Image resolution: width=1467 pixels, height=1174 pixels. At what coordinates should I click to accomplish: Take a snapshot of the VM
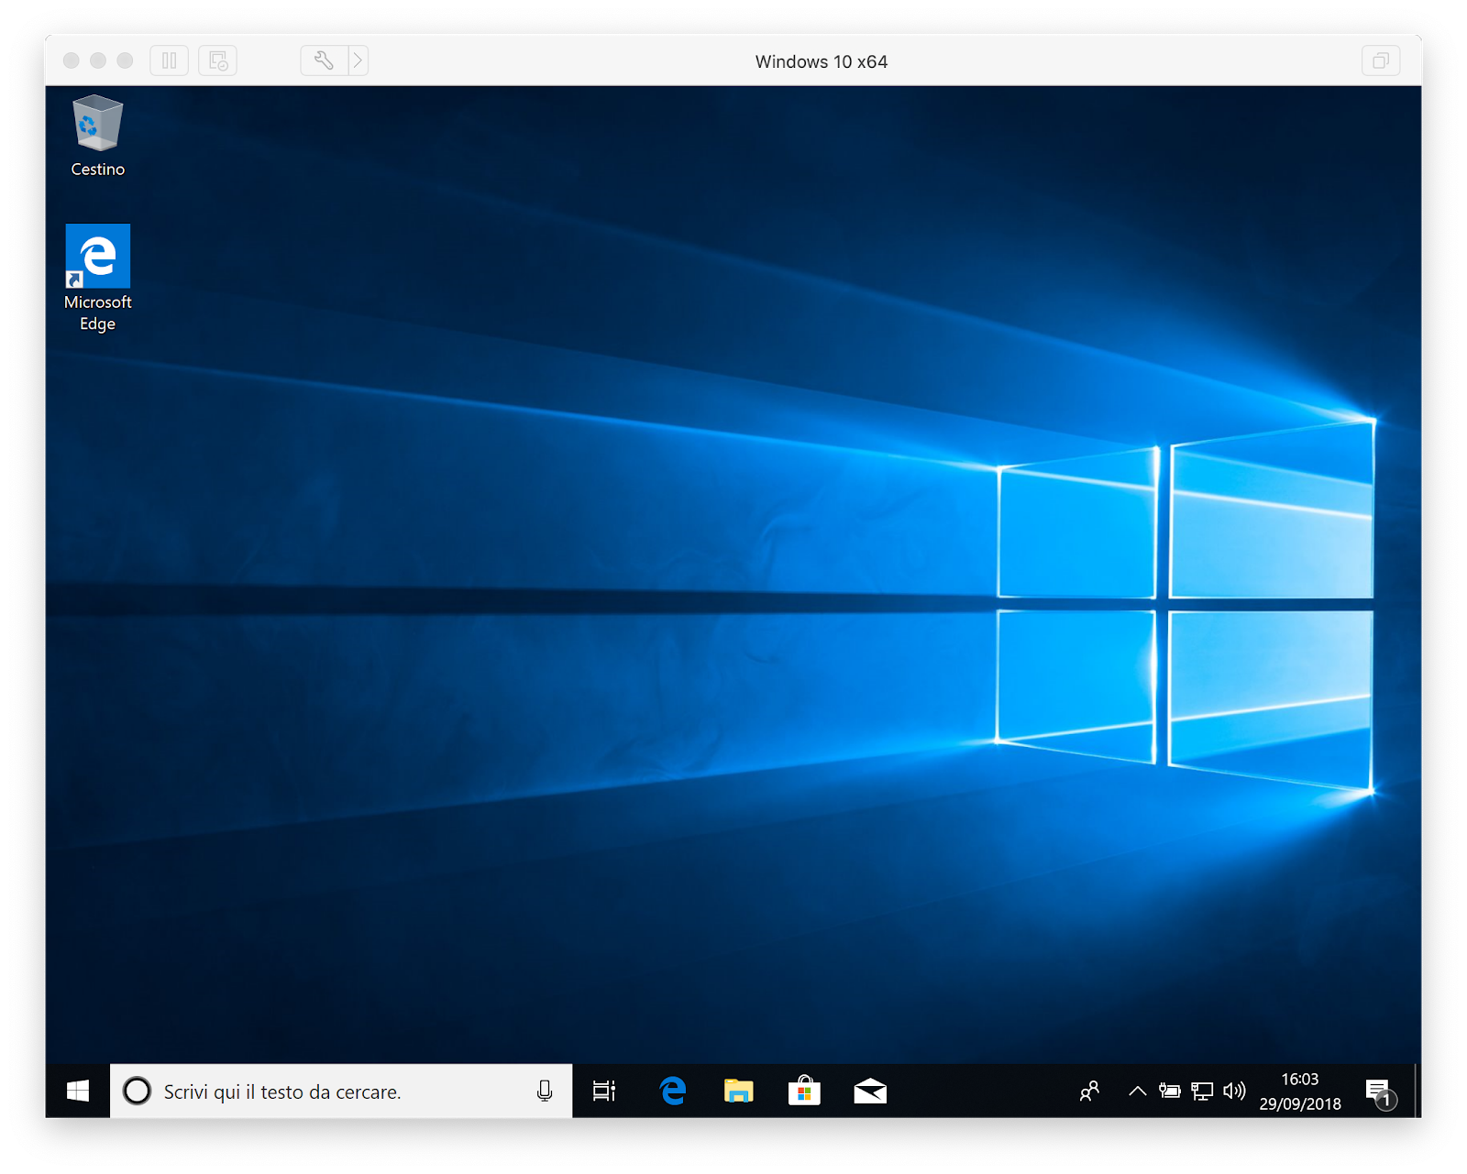tap(218, 60)
